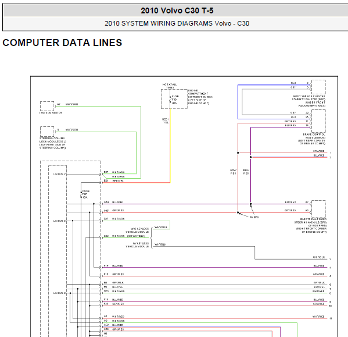This screenshot has height=337, width=348.
Task: Click the "BODY SENSOR CLUSTER" component label
Action: (x=308, y=101)
